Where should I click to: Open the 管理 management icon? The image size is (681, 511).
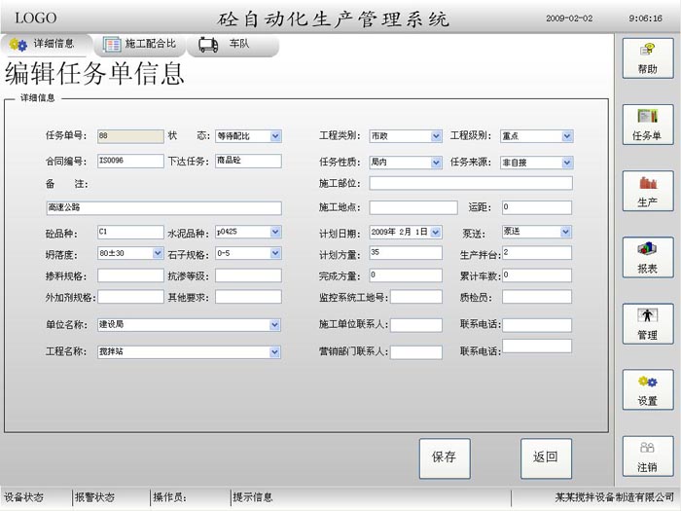click(647, 324)
